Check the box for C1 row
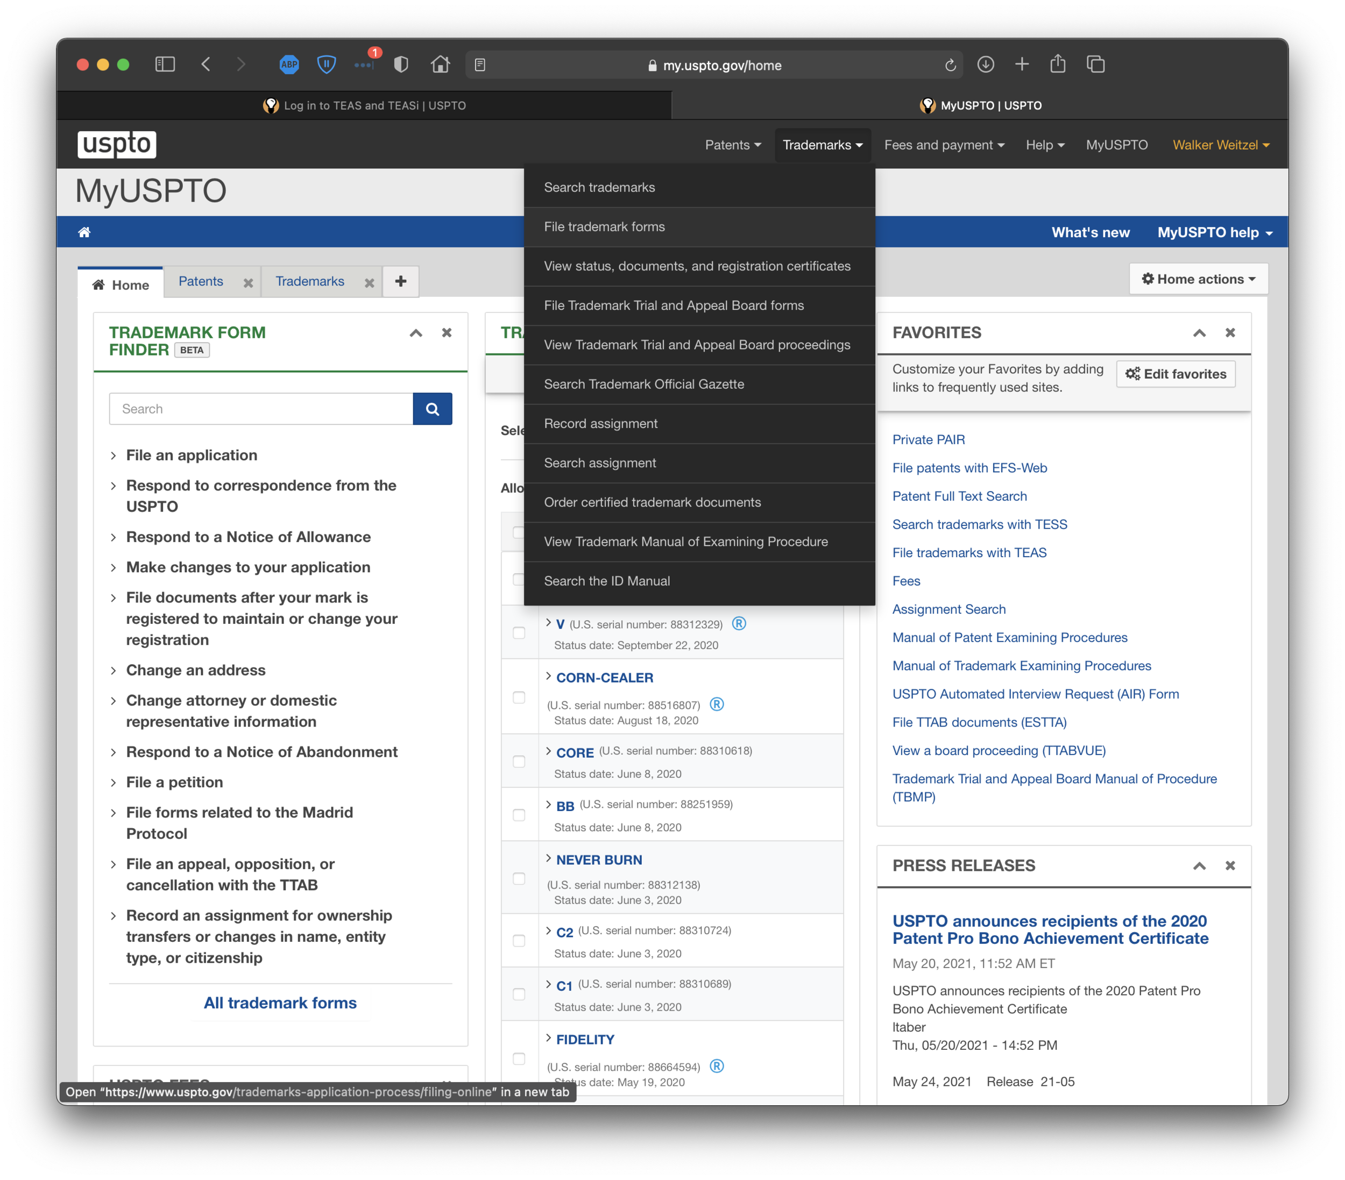This screenshot has height=1180, width=1345. coord(519,994)
